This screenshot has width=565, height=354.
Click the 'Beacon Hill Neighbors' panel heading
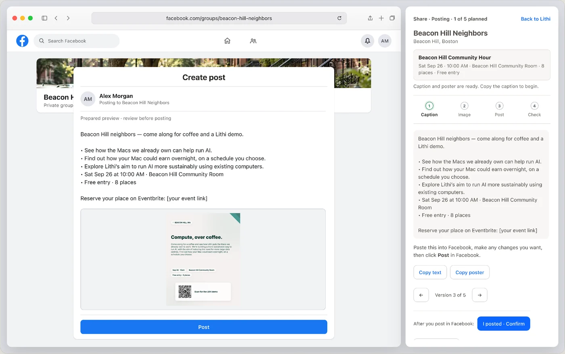tap(450, 33)
